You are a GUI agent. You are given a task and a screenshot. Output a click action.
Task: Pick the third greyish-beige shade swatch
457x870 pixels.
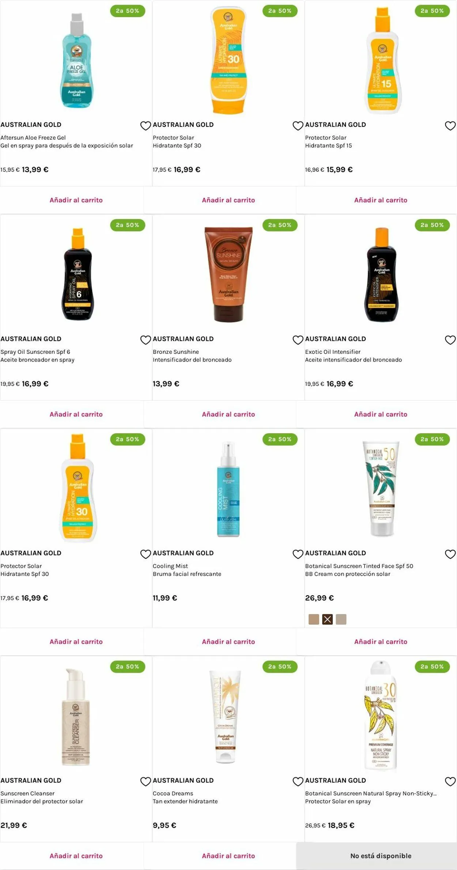(x=341, y=619)
